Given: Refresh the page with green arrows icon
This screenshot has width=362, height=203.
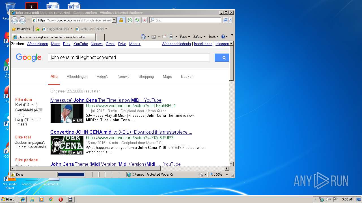Looking at the screenshot, I should click(x=137, y=20).
